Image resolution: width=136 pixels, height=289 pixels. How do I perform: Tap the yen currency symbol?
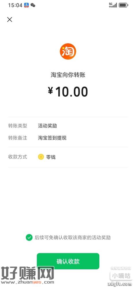[x=51, y=91]
